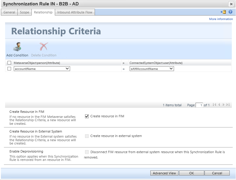Go to previous page arrow
This screenshot has height=180, width=236.
[219, 105]
